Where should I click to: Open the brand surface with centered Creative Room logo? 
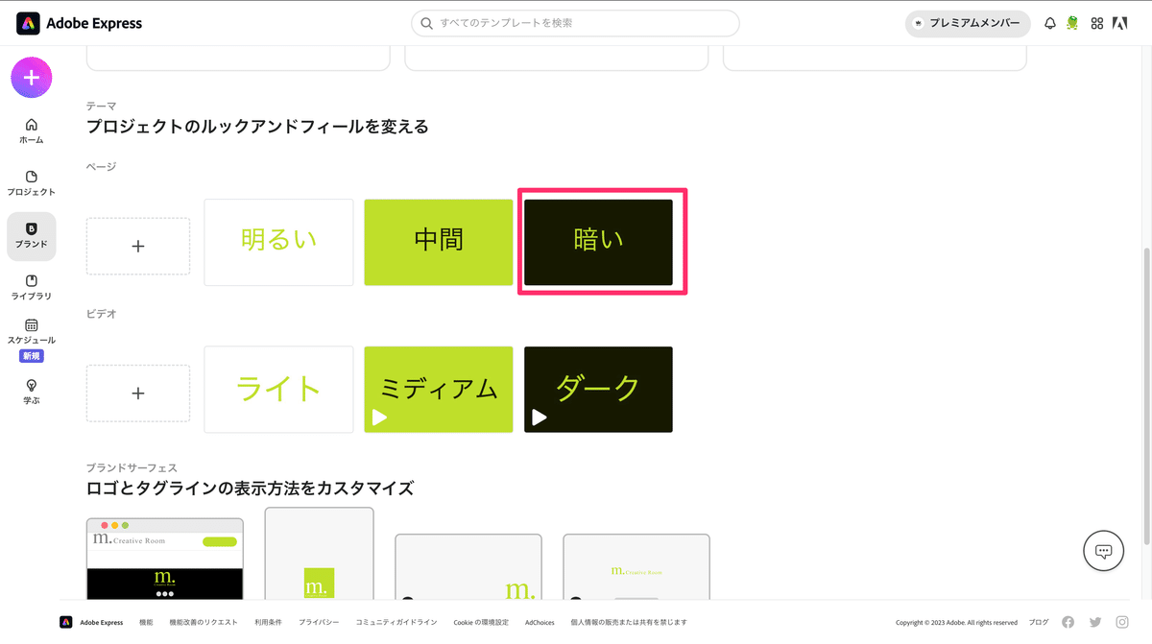(636, 567)
